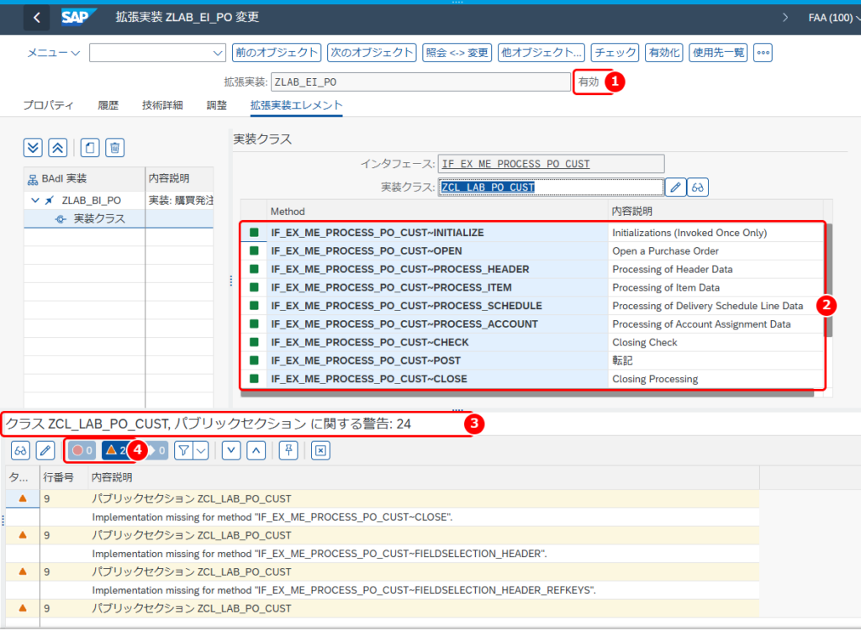861x631 pixels.
Task: Select the 実装クラス node in the BAdI tree
Action: pyautogui.click(x=99, y=218)
